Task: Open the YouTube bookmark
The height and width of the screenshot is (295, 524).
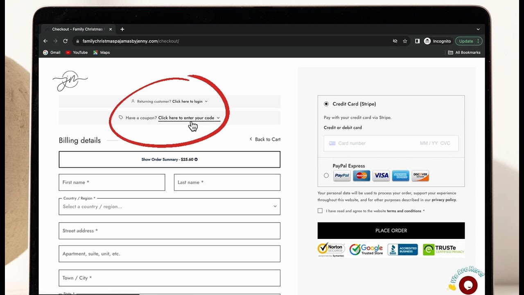Action: tap(77, 52)
